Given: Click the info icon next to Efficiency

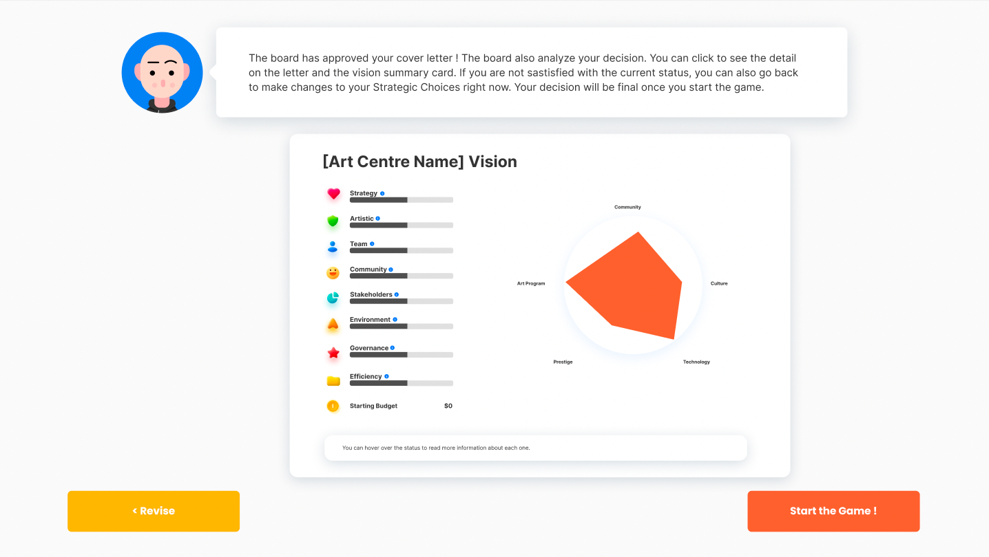Looking at the screenshot, I should point(386,376).
